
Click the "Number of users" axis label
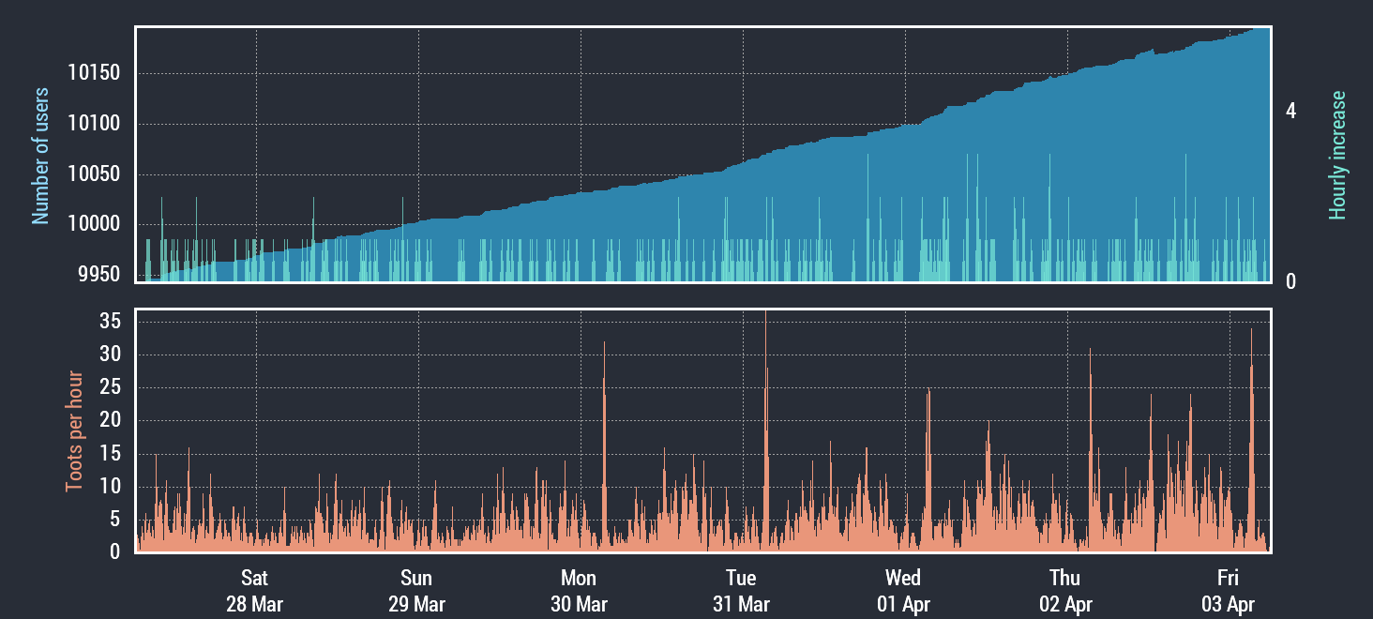click(40, 156)
